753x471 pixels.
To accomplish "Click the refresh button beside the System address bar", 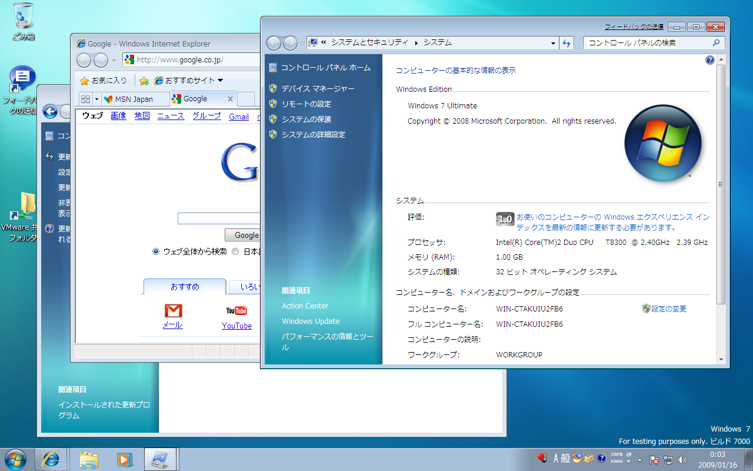I will [567, 43].
